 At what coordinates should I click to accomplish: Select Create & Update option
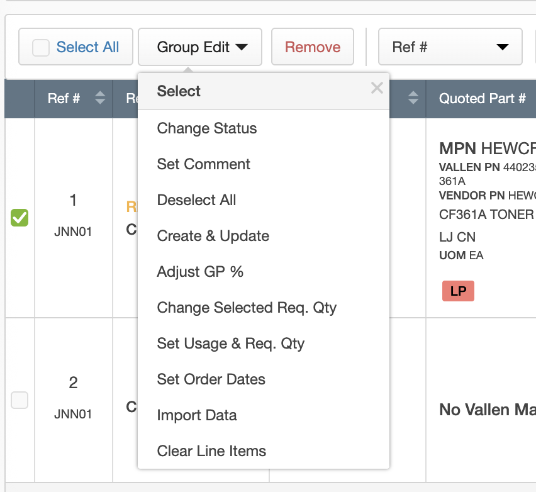[x=213, y=236]
